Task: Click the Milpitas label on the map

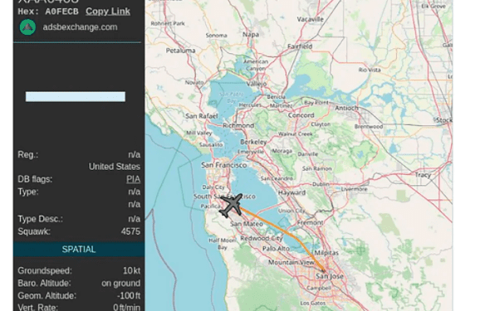Action: tap(326, 253)
